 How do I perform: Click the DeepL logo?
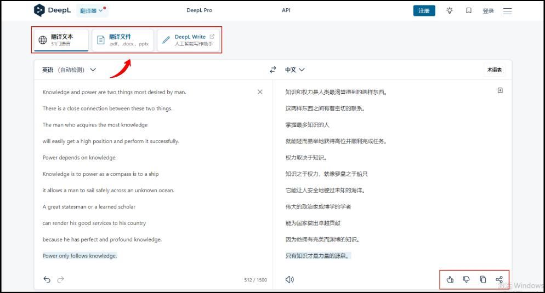pos(52,10)
